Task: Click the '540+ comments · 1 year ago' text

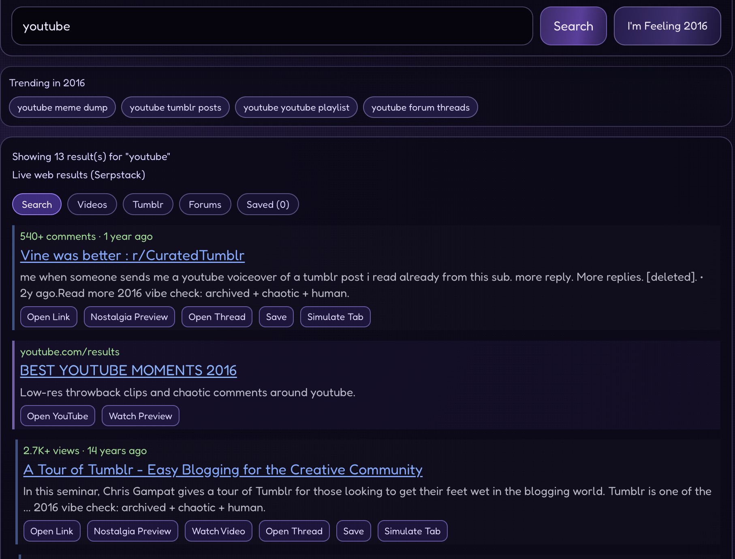Action: pyautogui.click(x=86, y=236)
